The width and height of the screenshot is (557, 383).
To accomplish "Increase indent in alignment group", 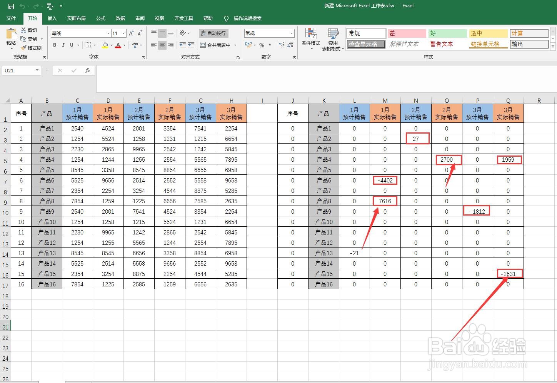I will 191,45.
